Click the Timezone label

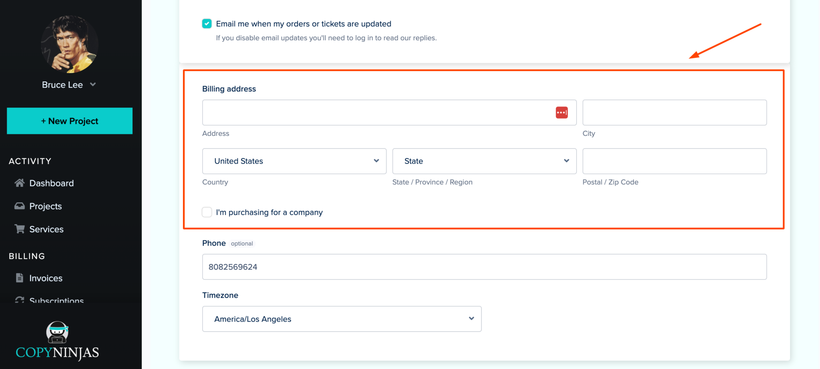220,295
